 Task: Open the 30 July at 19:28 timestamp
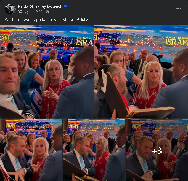click(x=30, y=12)
